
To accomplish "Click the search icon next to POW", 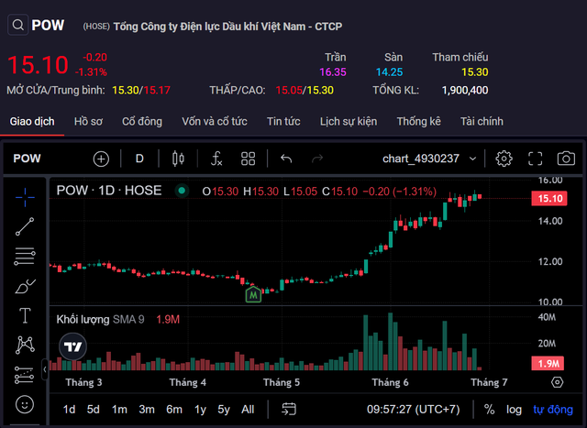I will tap(17, 26).
